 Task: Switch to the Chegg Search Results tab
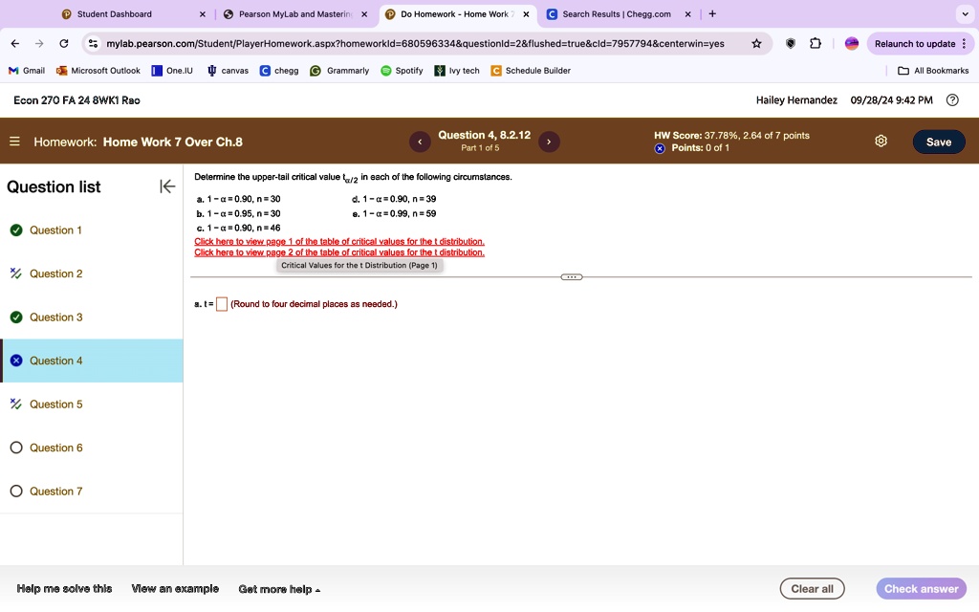[x=617, y=13]
